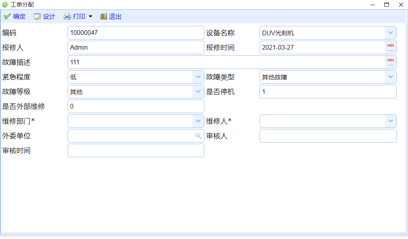
Task: Click the 维修部门* label
Action: point(19,121)
